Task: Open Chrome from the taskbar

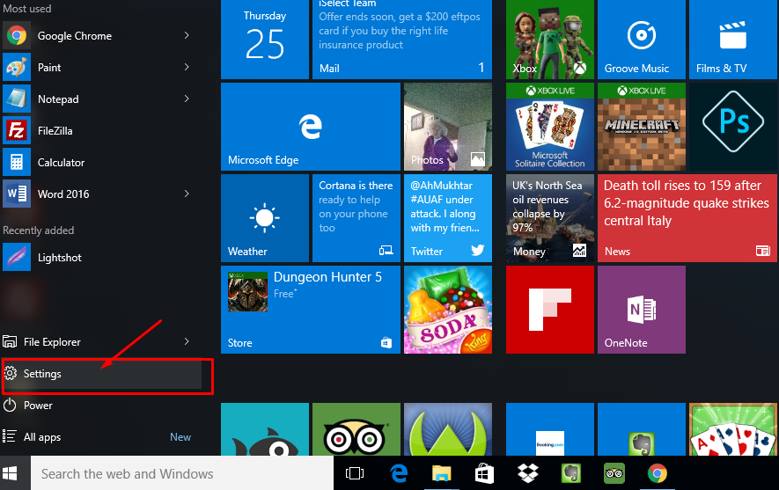Action: [658, 473]
